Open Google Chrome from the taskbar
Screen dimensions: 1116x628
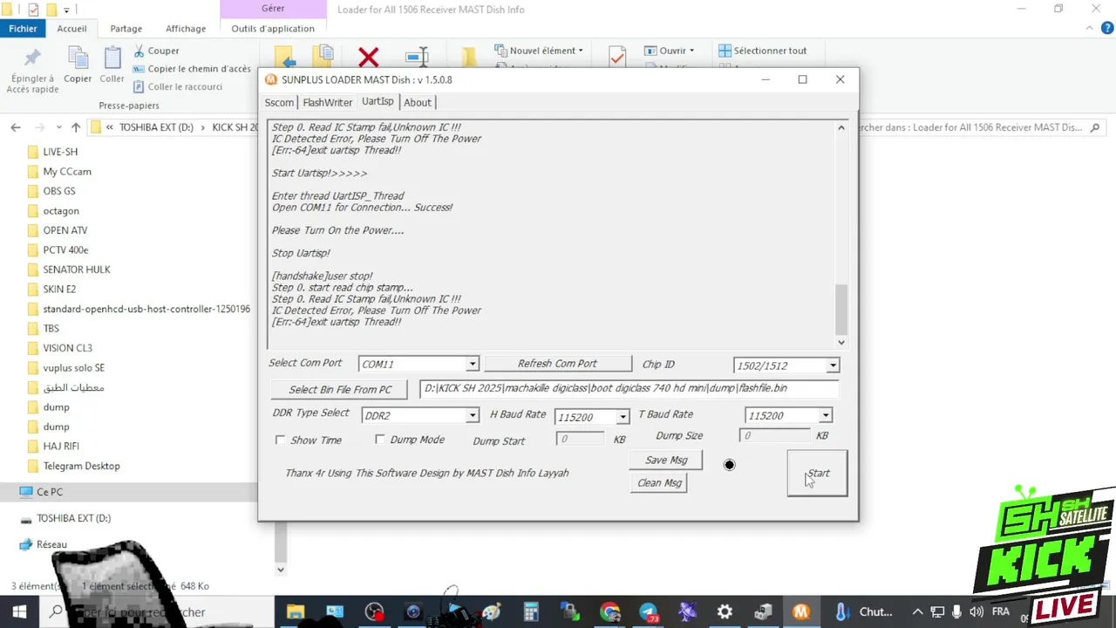point(610,612)
